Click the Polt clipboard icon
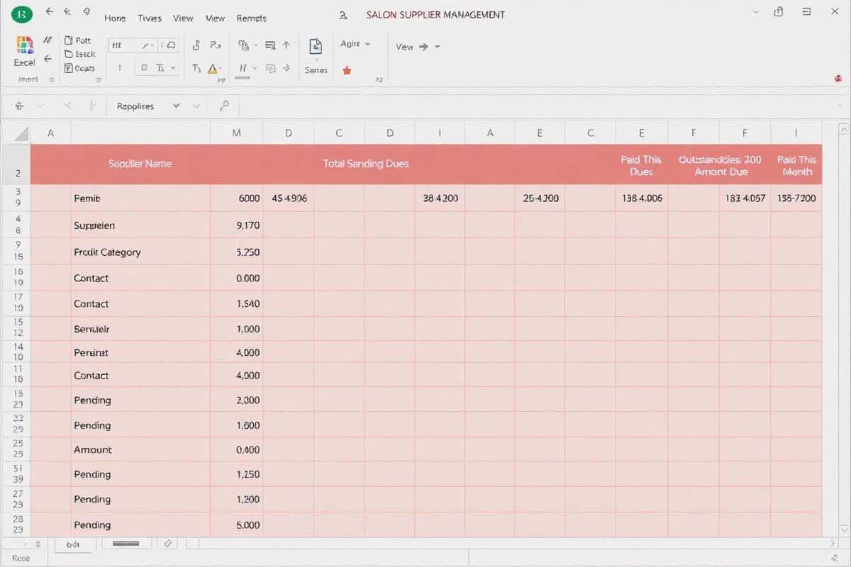This screenshot has height=567, width=851. [69, 40]
